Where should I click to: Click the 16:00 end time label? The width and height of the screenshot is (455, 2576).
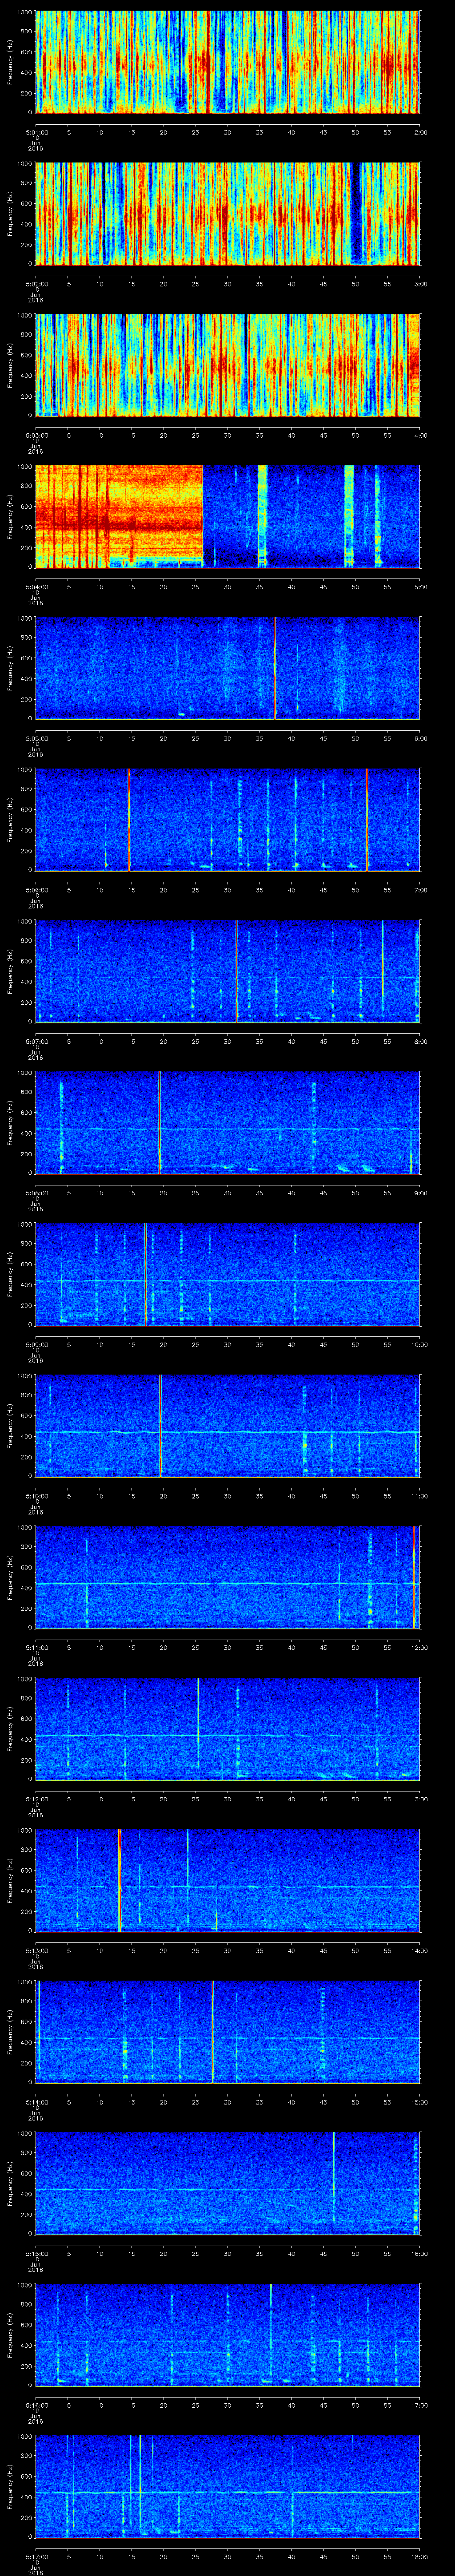420,2253
